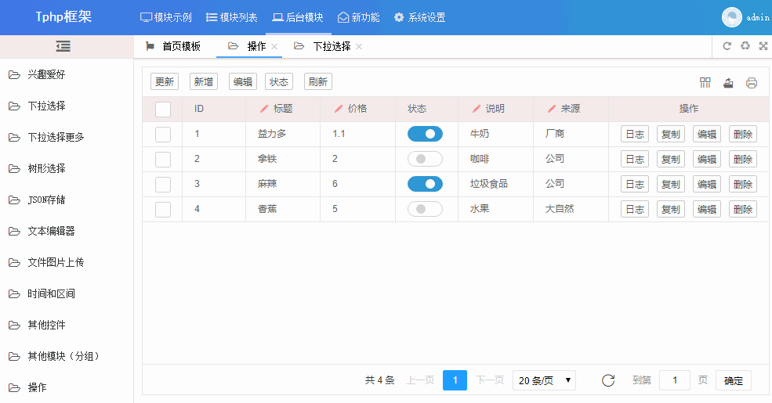The height and width of the screenshot is (403, 772).
Task: Click the folder icon next to 树形选择
Action: tap(14, 168)
